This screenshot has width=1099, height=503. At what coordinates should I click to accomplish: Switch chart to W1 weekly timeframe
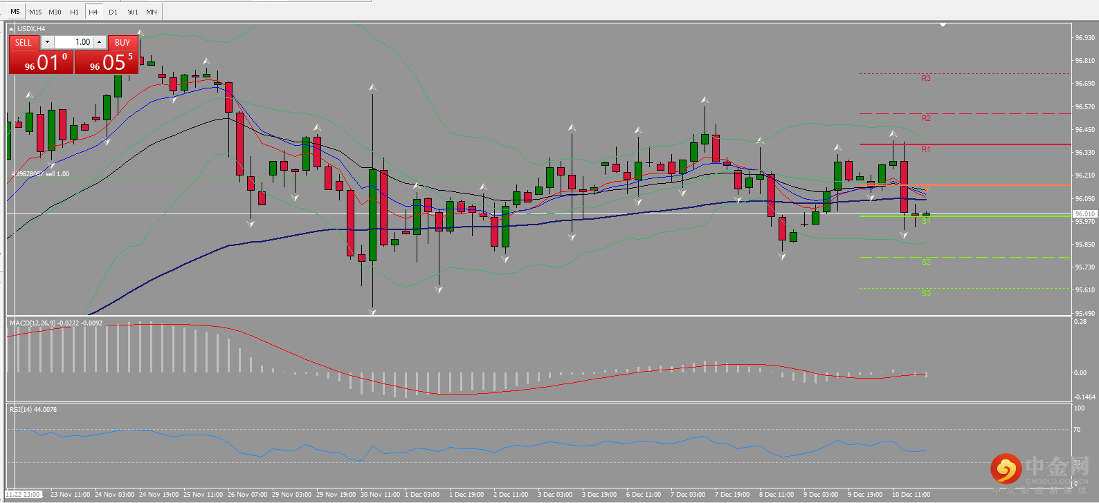click(x=132, y=12)
